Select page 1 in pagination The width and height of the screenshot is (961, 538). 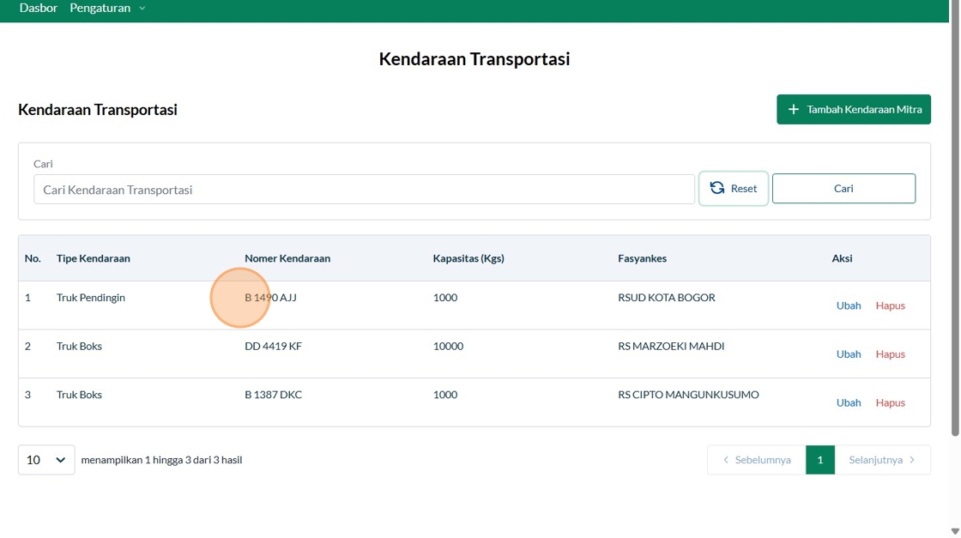pos(820,460)
